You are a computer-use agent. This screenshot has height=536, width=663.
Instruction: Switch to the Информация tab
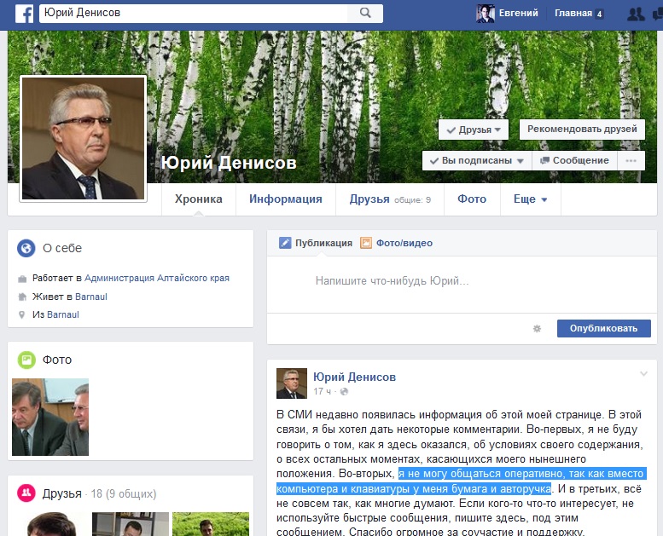click(285, 199)
